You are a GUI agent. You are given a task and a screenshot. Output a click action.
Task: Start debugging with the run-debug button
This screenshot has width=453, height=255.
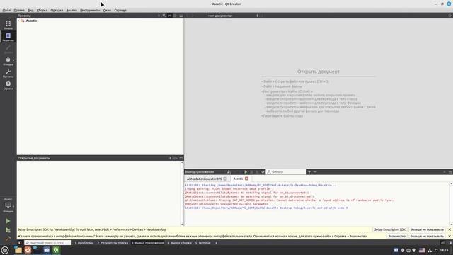click(8, 230)
